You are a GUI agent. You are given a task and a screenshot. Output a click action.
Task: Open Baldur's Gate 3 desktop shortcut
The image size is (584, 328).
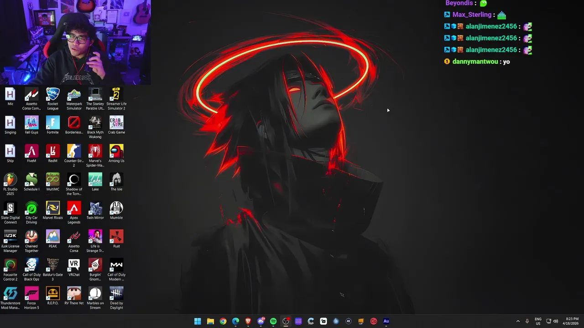tap(53, 270)
